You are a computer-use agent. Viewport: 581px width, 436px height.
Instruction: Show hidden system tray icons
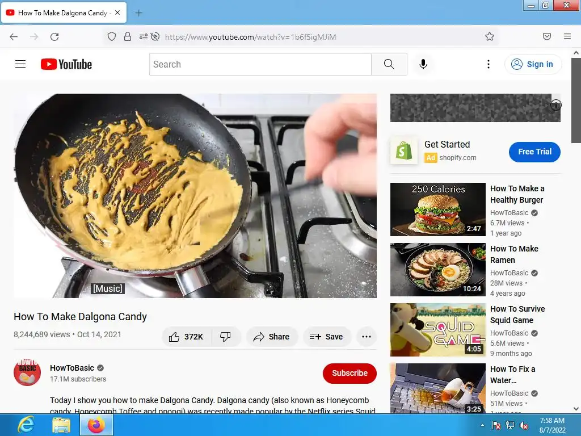pyautogui.click(x=482, y=425)
